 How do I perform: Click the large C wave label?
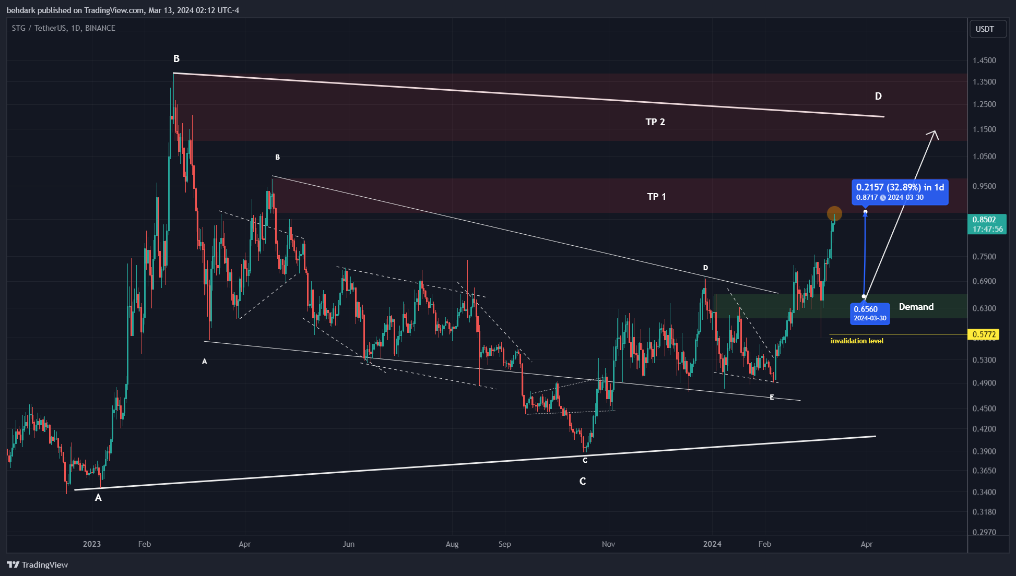tap(583, 482)
